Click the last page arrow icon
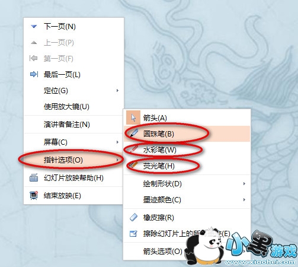 (x=34, y=74)
